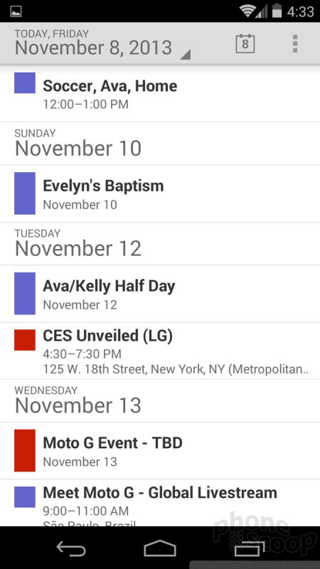Tap the Android back navigation button
Screen dimensions: 320x569
71,547
